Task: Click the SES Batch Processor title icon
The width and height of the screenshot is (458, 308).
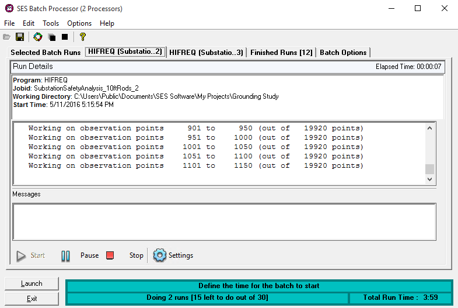Action: [9, 8]
